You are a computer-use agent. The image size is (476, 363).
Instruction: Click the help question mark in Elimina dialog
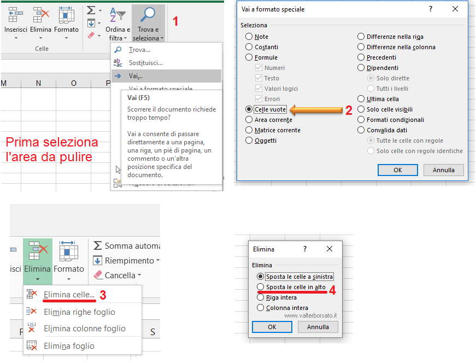click(304, 249)
